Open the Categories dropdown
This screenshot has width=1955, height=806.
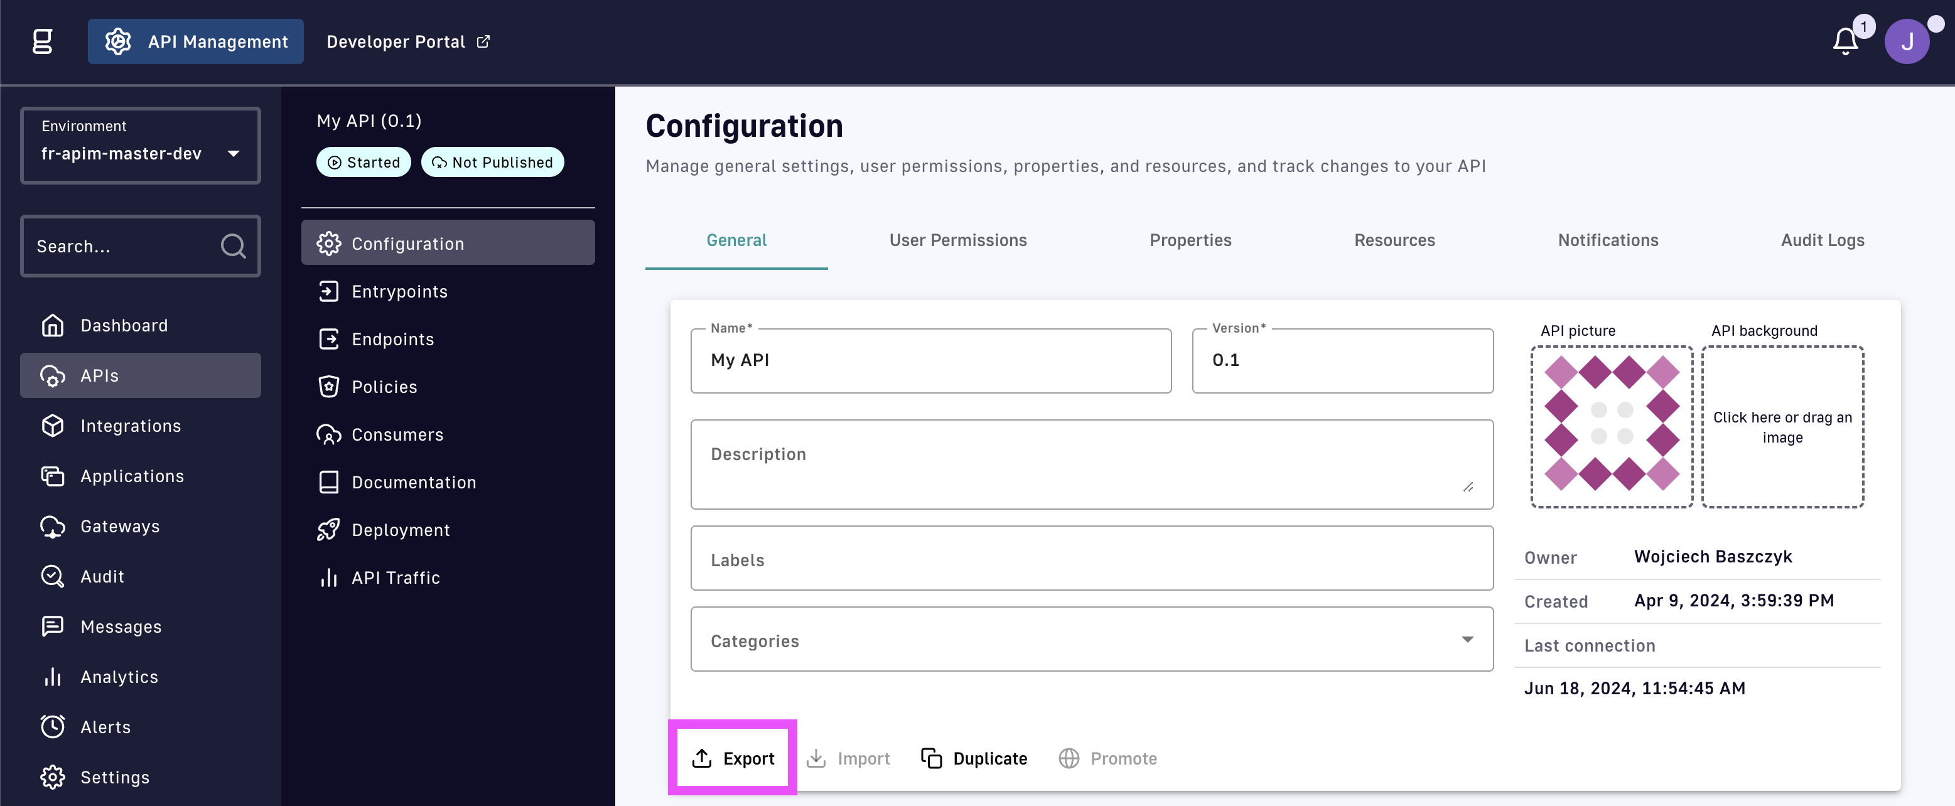(1091, 640)
